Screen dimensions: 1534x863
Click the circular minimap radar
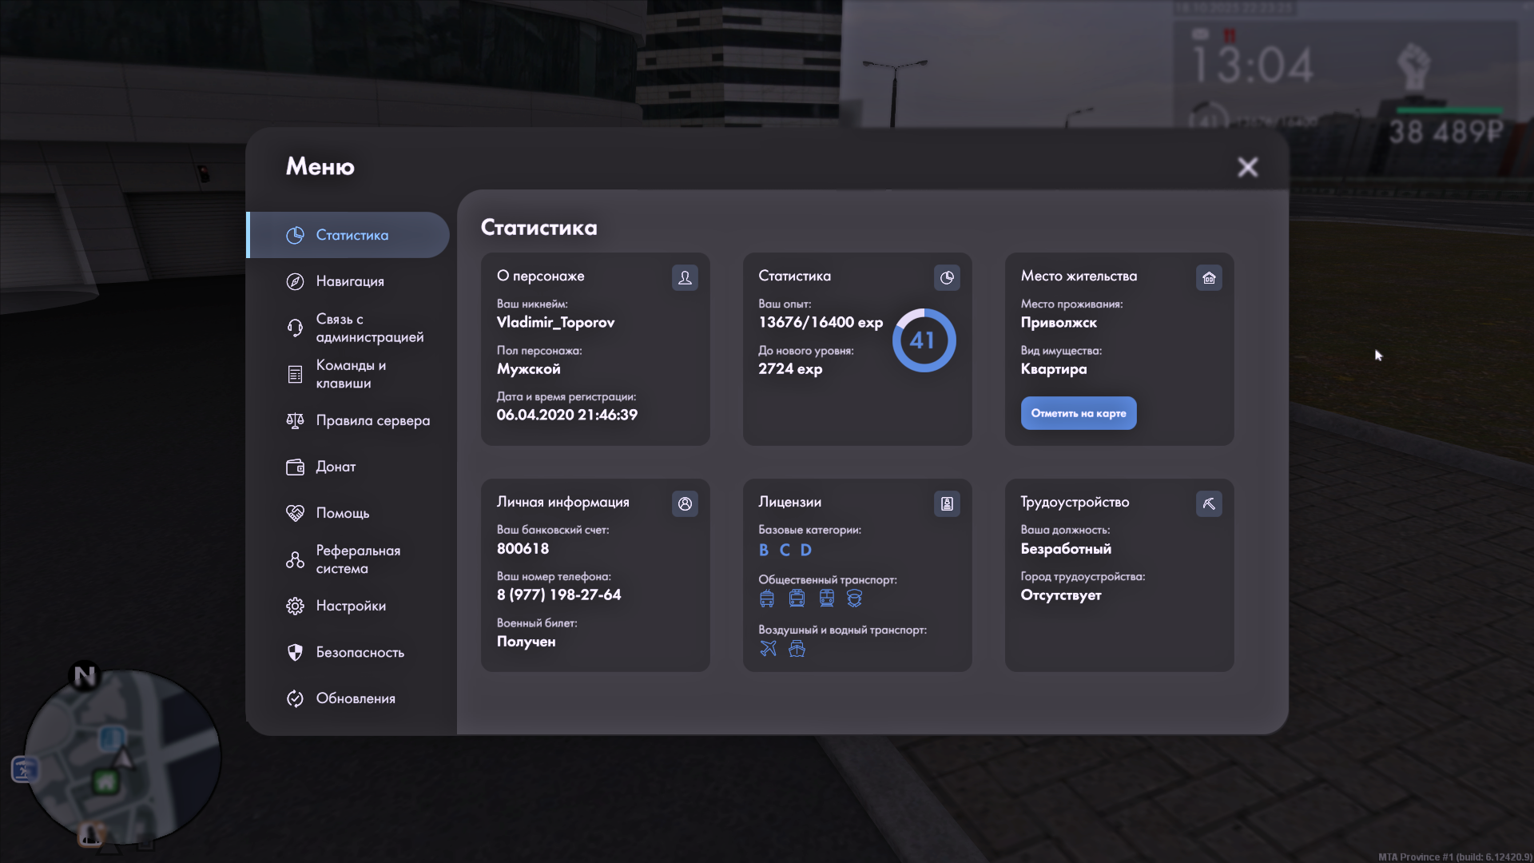121,756
